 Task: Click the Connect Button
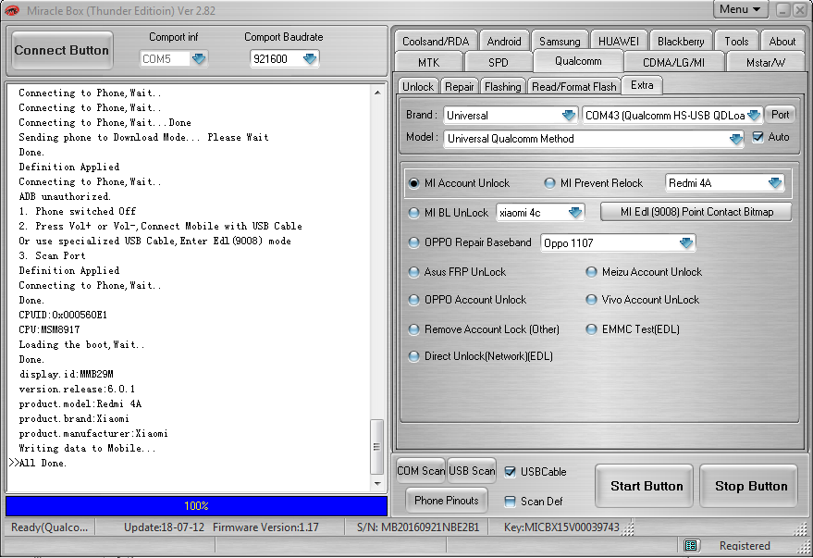pos(62,50)
